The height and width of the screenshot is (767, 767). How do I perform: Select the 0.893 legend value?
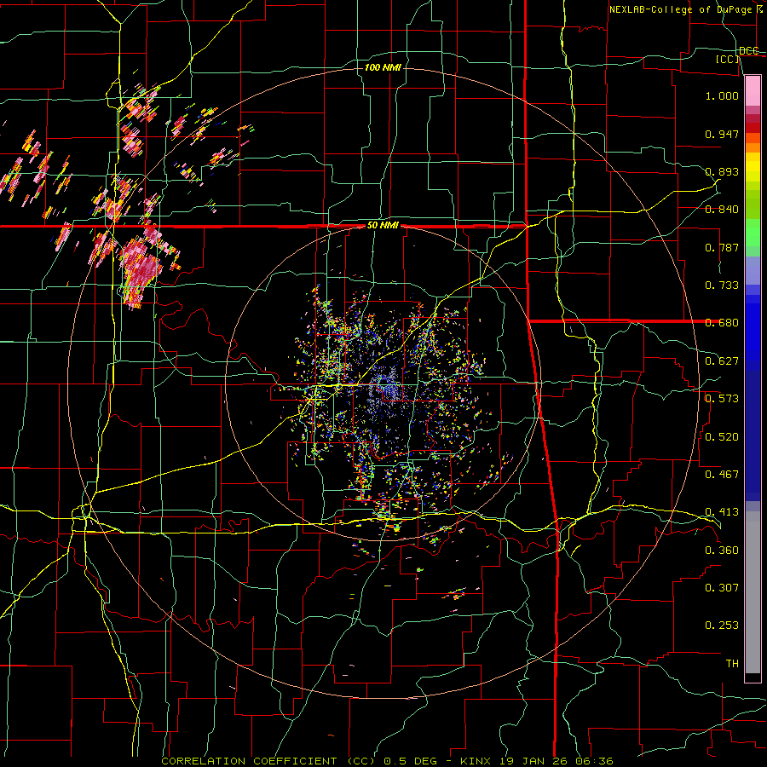pos(722,171)
